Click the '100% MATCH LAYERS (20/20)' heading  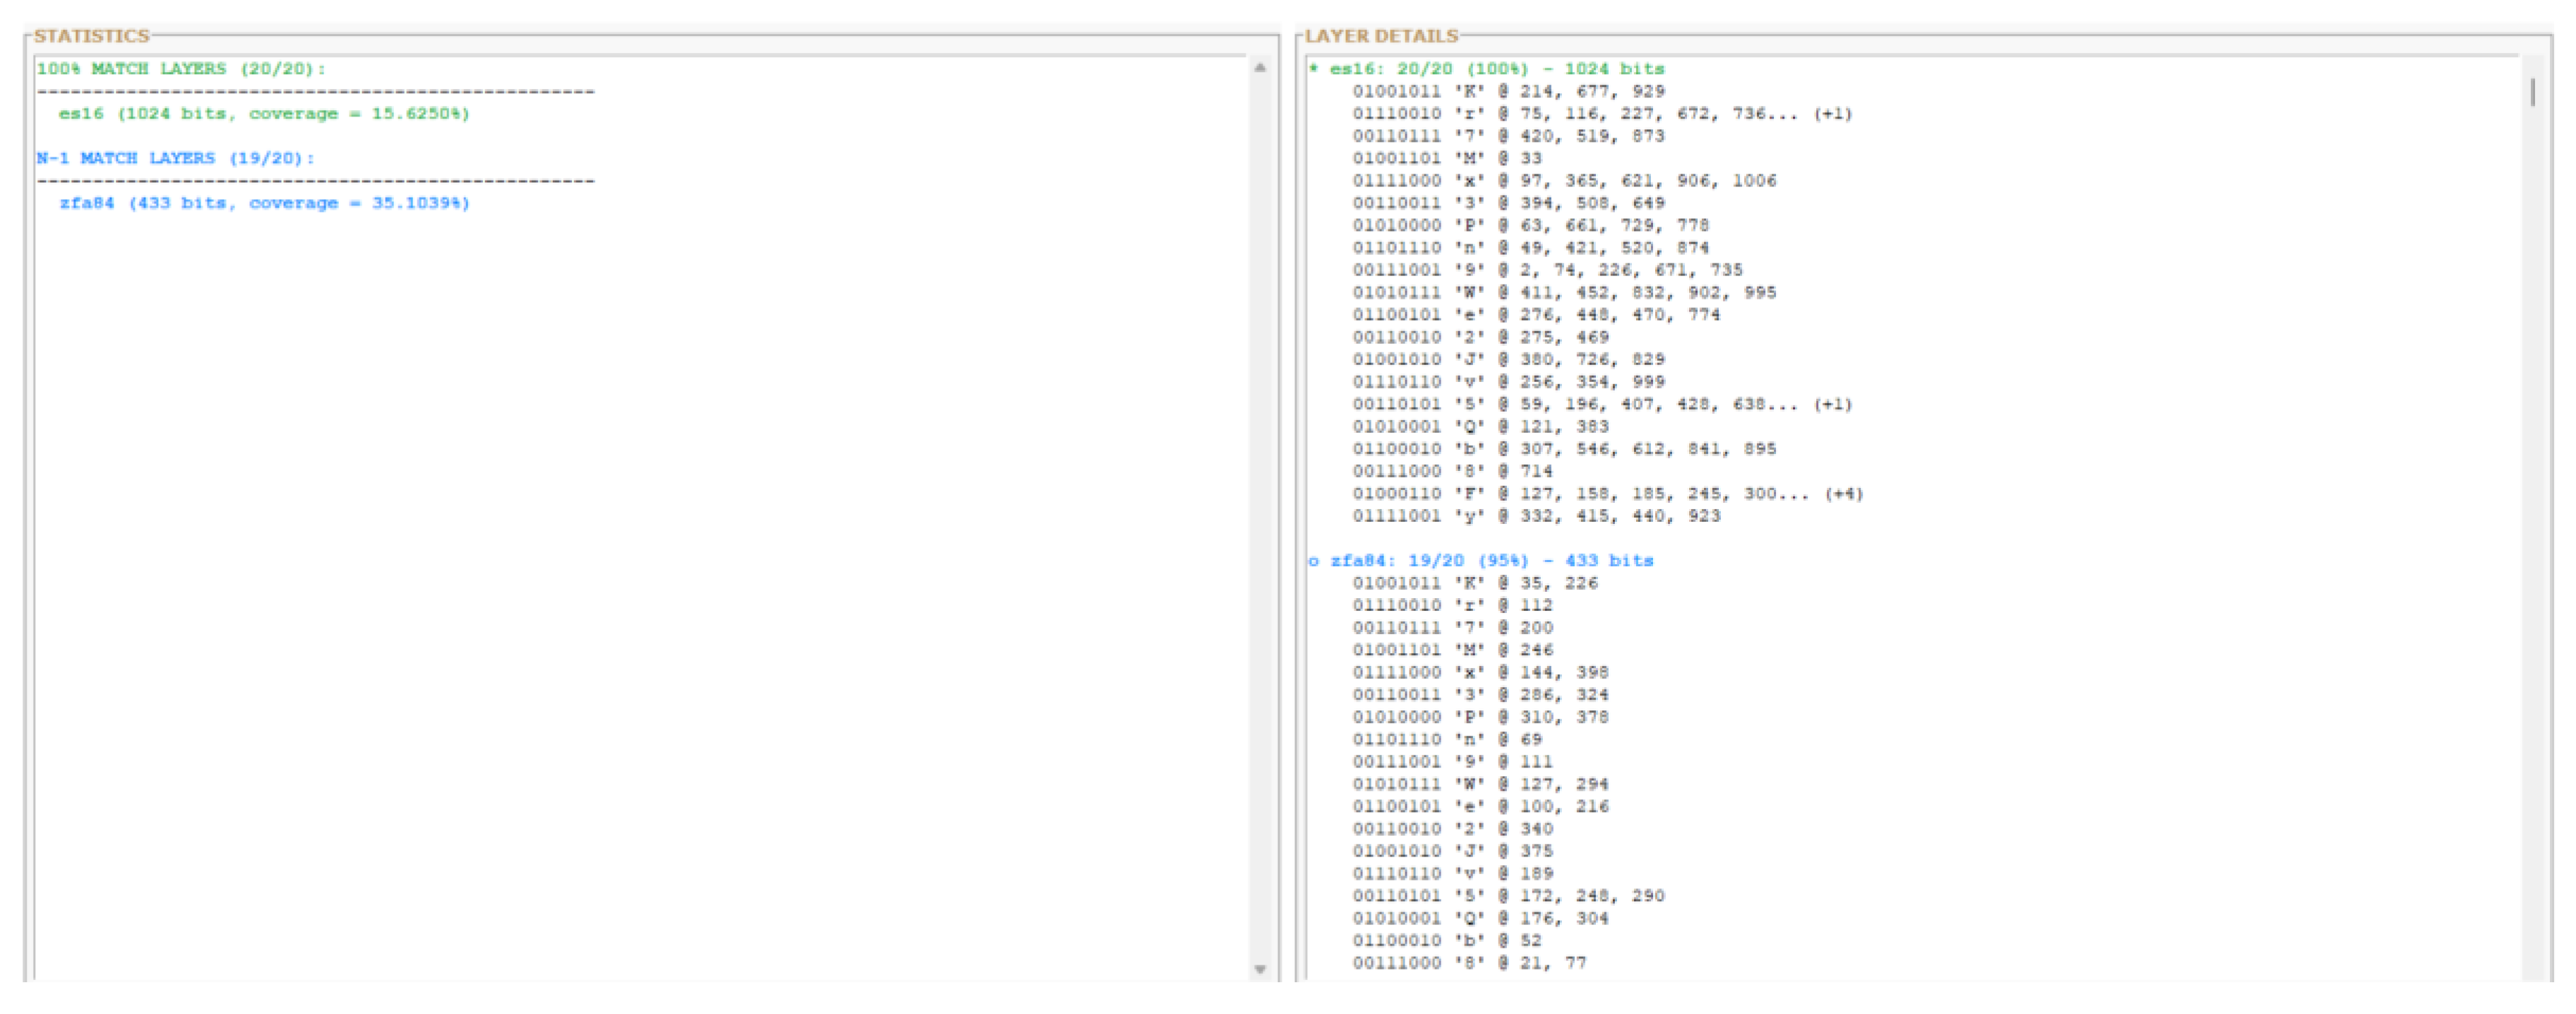181,69
